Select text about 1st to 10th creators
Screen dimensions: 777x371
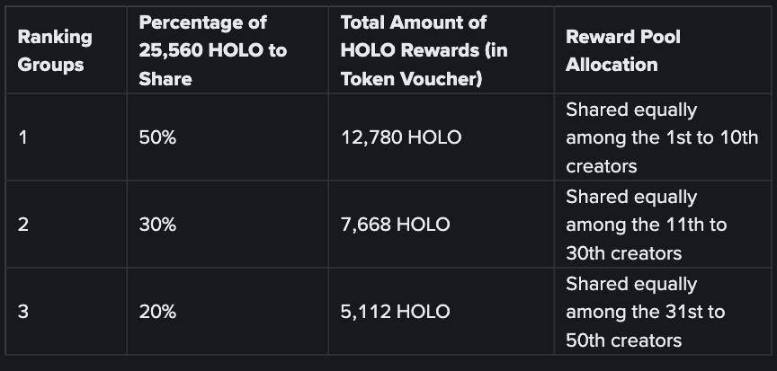pos(662,137)
